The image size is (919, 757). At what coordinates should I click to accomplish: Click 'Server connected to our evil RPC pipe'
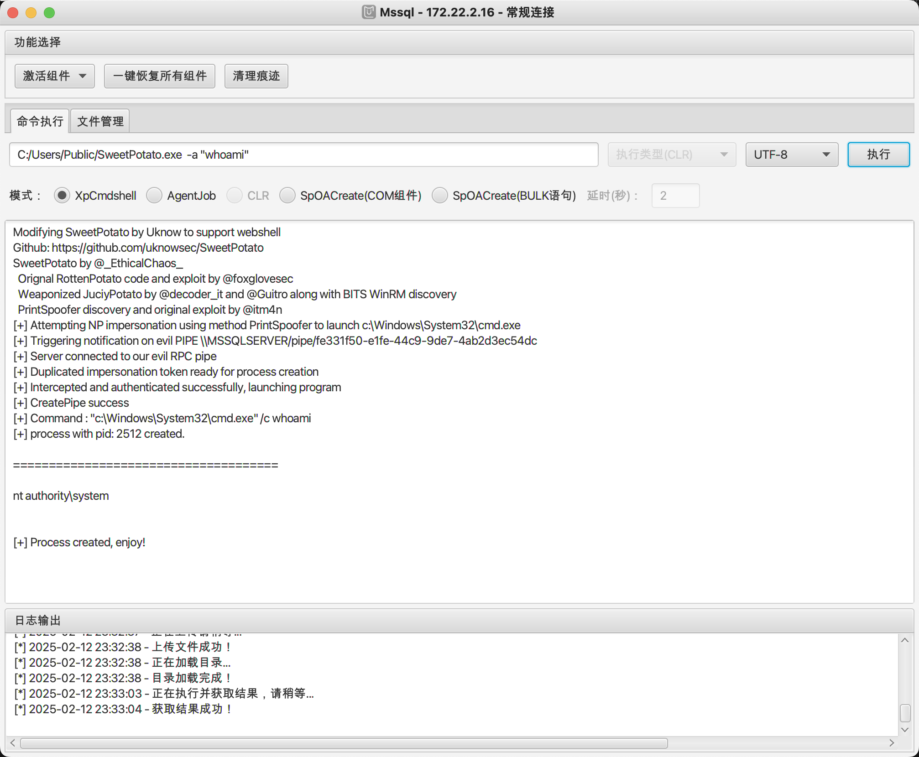tap(115, 356)
